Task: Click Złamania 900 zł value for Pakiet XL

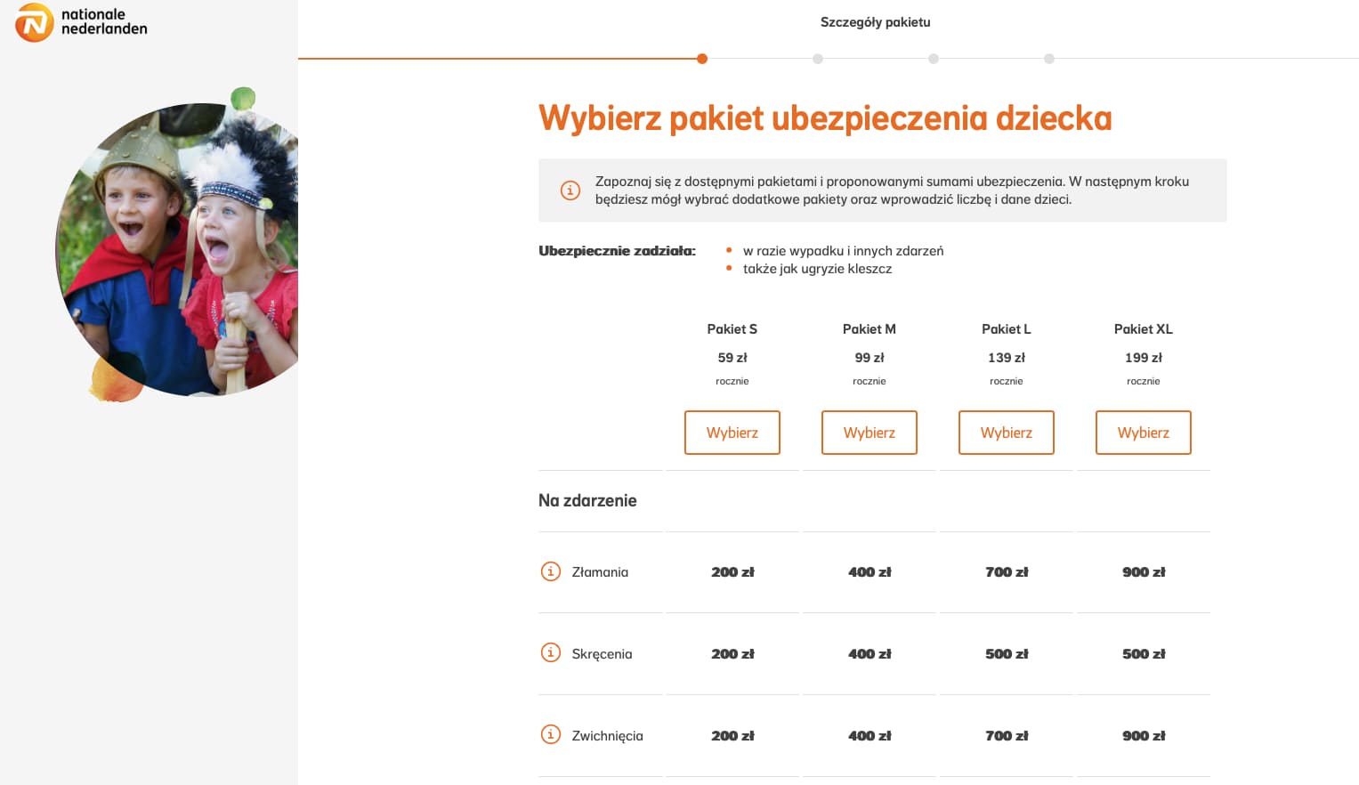Action: (x=1144, y=572)
